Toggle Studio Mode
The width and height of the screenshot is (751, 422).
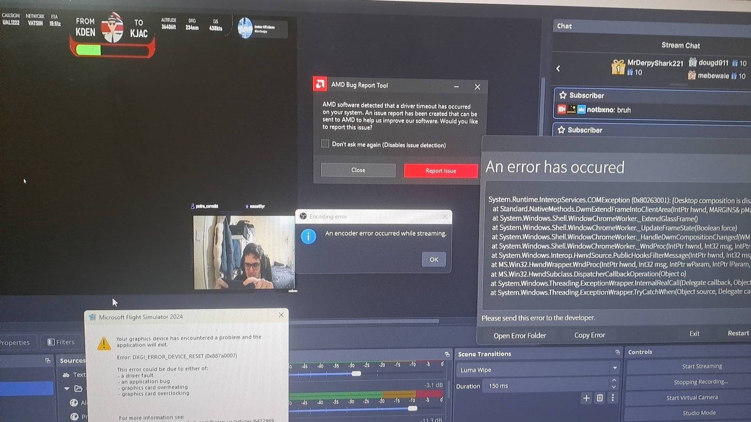point(699,413)
